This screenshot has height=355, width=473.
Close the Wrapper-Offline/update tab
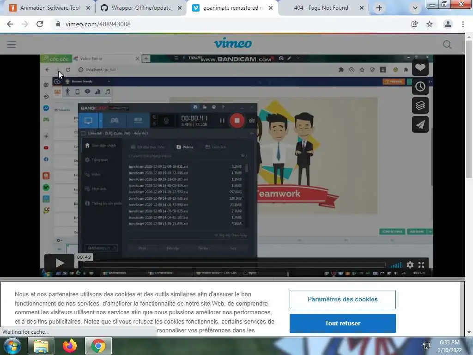(180, 8)
